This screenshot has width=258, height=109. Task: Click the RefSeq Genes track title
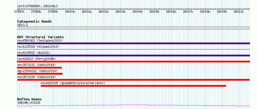(30, 99)
